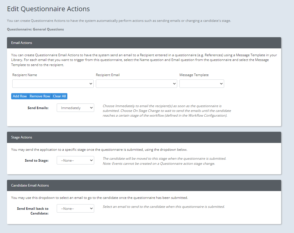Open the Recipient Email dropdown
294x233 pixels.
(x=136, y=83)
